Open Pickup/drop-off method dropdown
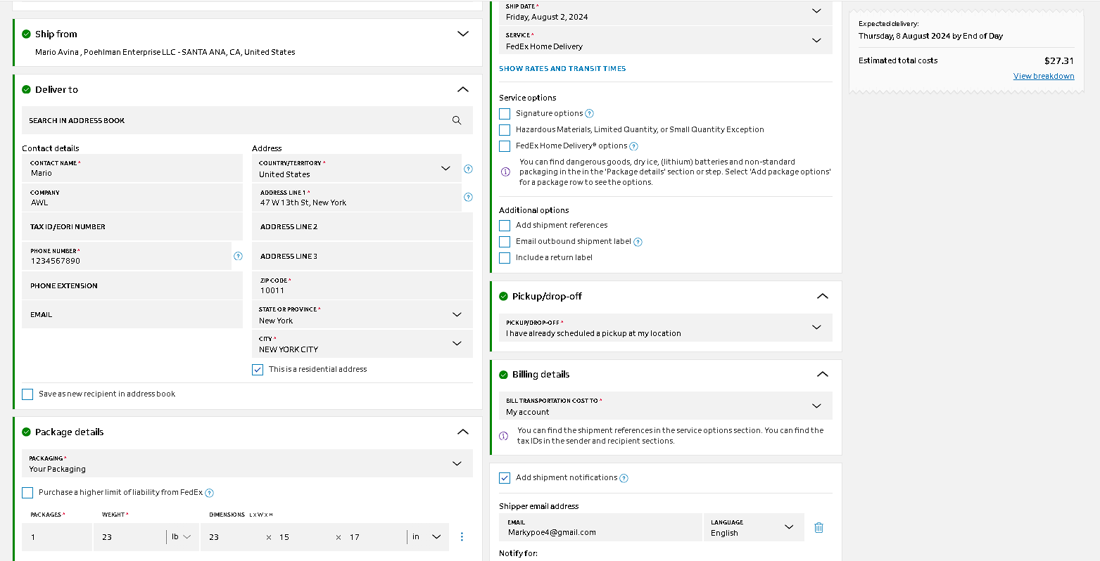Viewport: 1100px width, 561px height. (x=666, y=328)
